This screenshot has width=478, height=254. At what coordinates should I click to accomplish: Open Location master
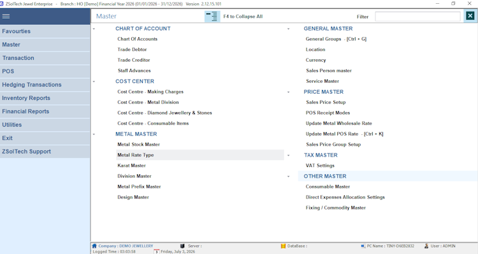coord(315,50)
